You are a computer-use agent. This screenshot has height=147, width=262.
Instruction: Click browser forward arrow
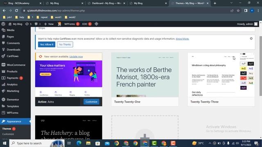pos(10,11)
